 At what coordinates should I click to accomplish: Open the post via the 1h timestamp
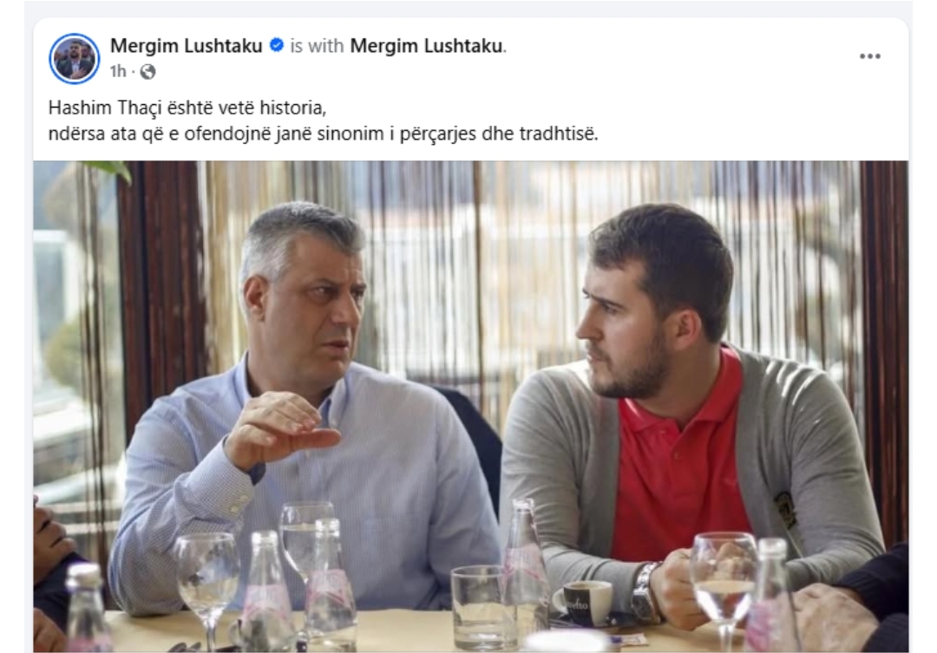click(118, 72)
